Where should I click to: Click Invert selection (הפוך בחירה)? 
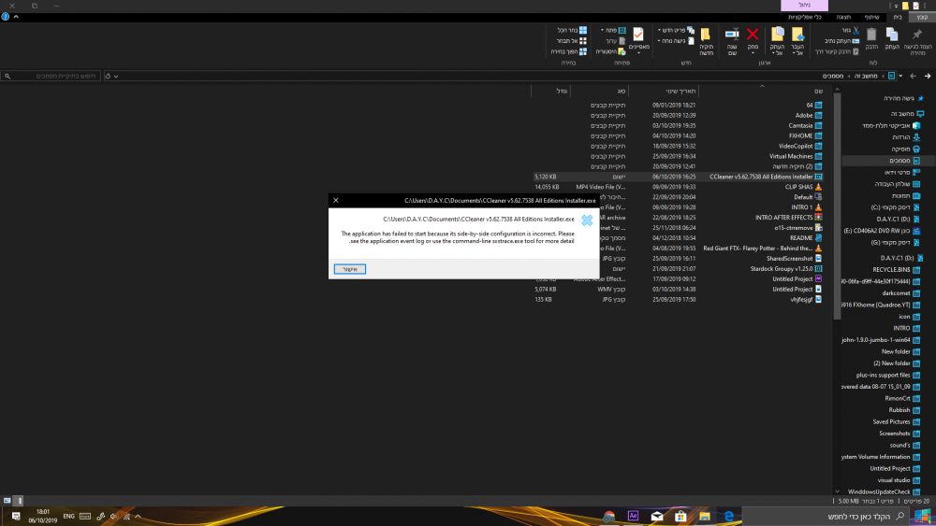pyautogui.click(x=569, y=51)
